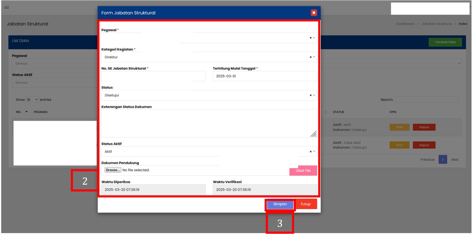The width and height of the screenshot is (473, 234).
Task: Open Jabatan Struktural breadcrumb link
Action: click(436, 24)
